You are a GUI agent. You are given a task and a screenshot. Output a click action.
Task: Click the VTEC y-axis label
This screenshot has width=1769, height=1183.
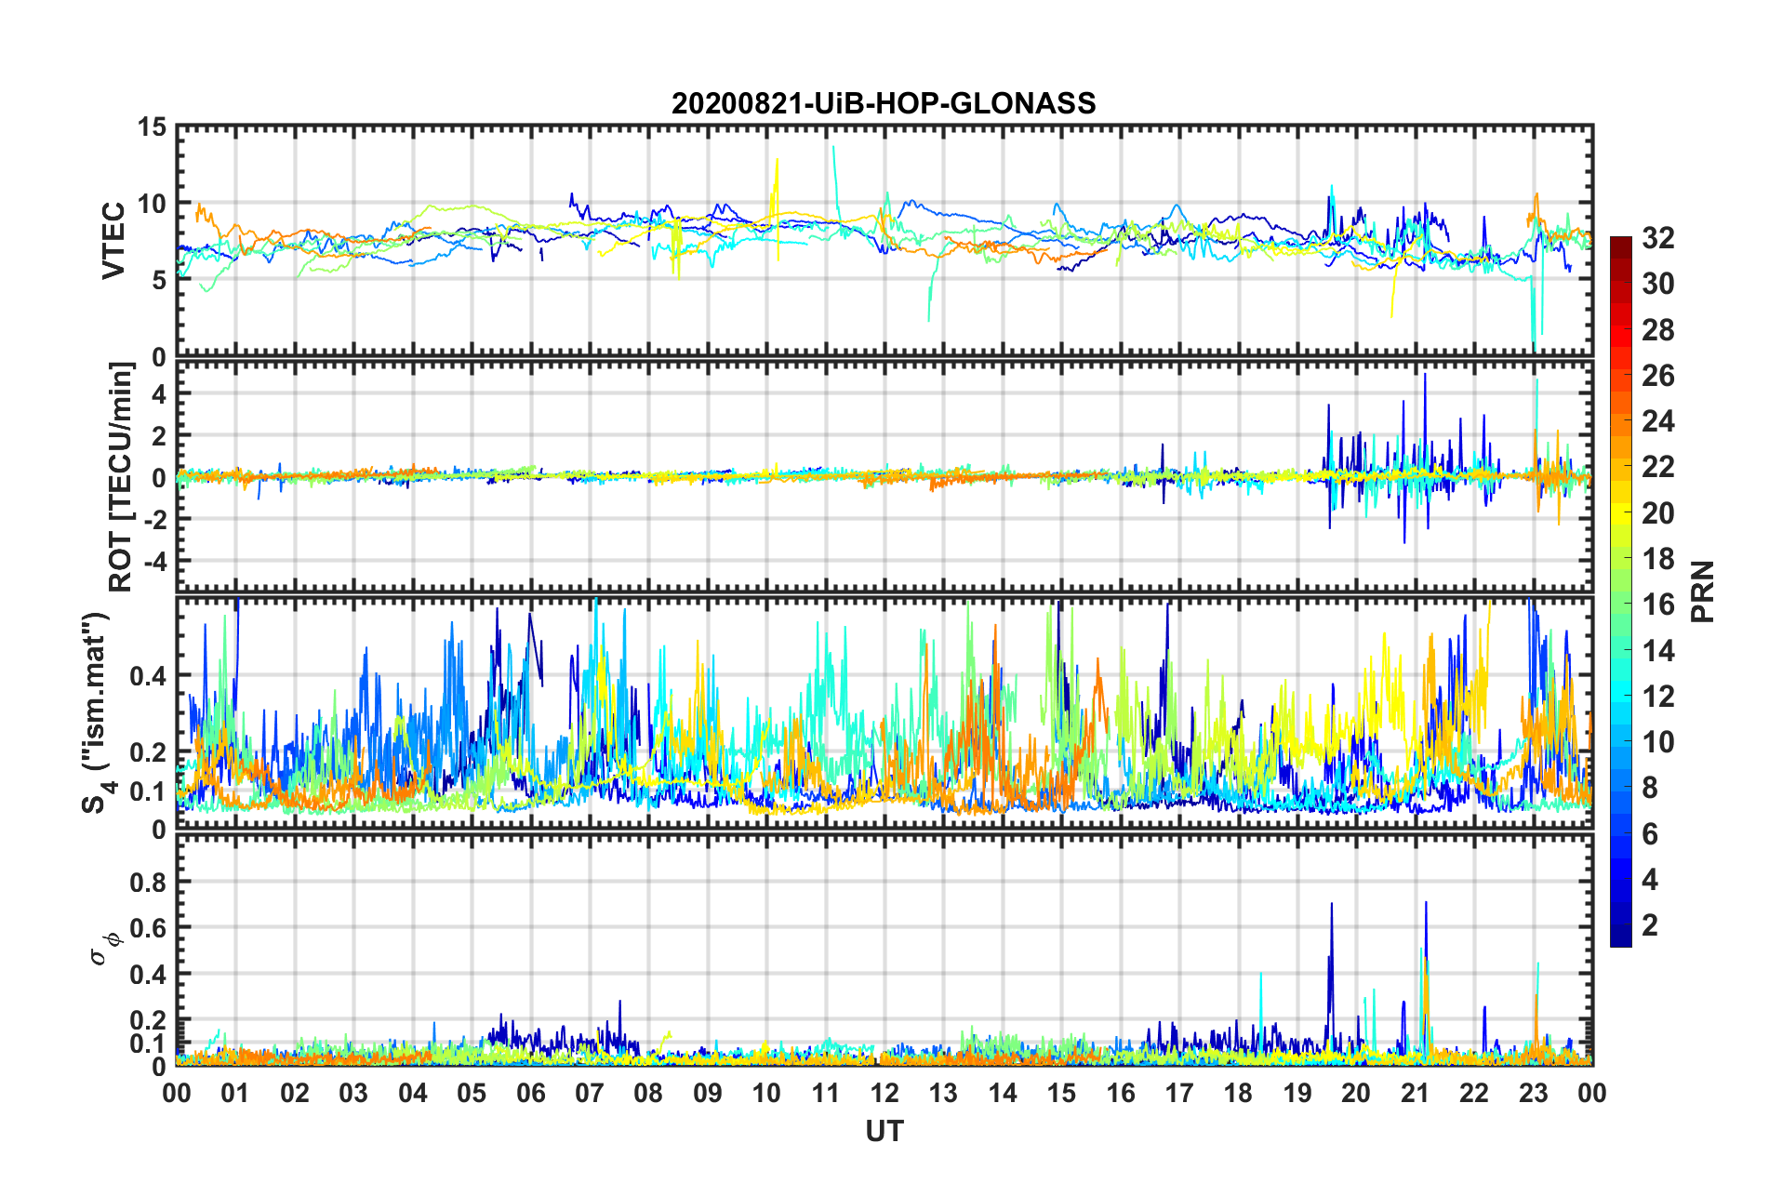tap(113, 241)
